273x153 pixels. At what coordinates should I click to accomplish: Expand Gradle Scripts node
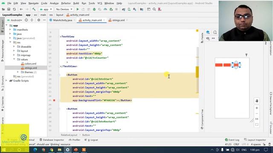(x=6, y=80)
